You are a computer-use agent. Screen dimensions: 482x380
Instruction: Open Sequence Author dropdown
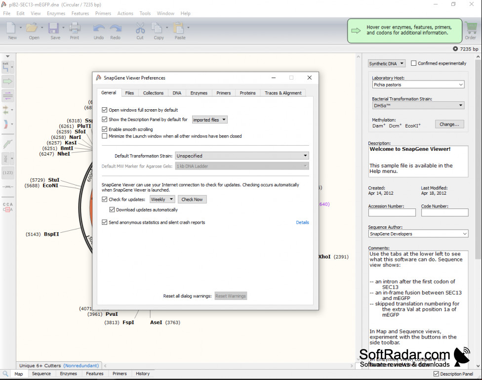418,234
